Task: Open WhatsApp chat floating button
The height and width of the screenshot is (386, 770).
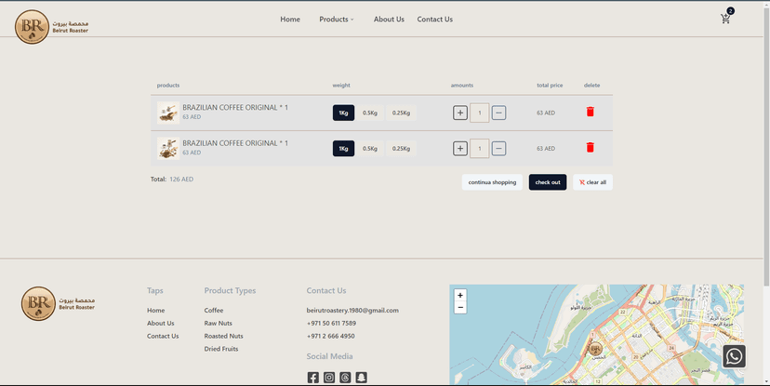Action: tap(734, 356)
